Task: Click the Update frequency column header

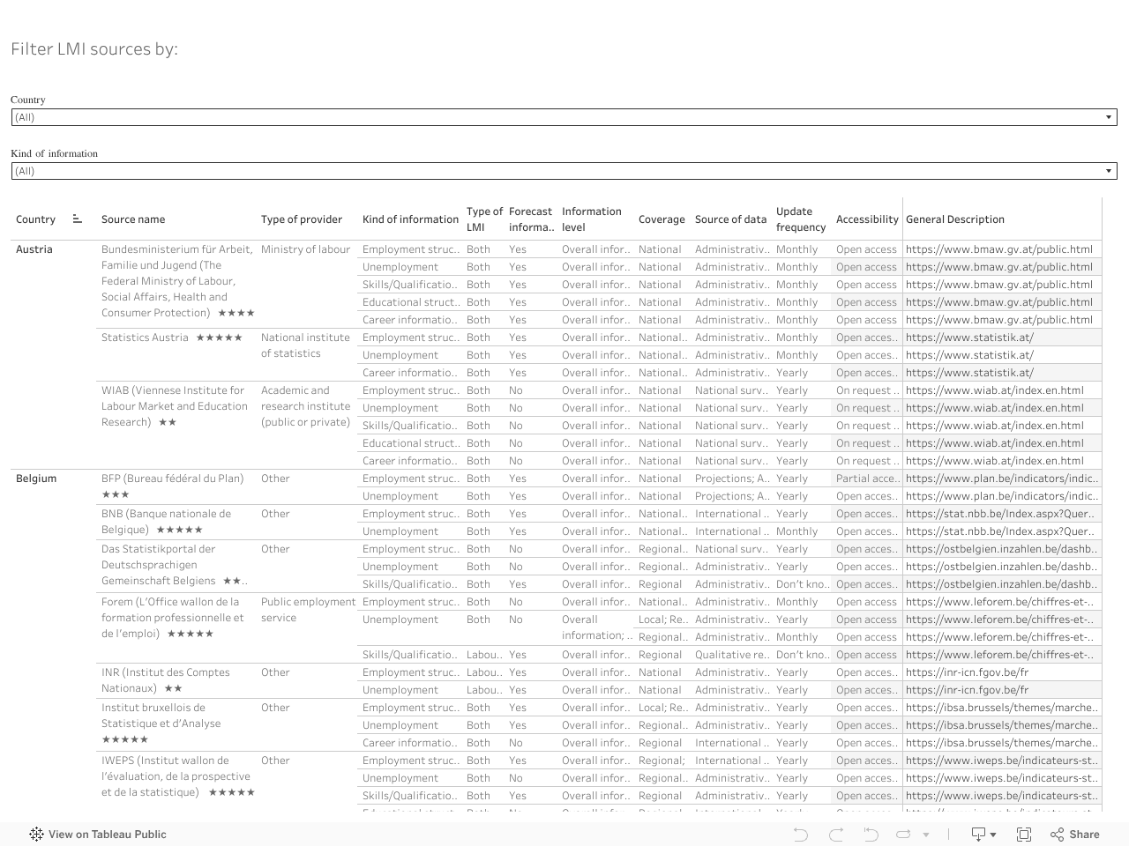Action: pyautogui.click(x=801, y=219)
